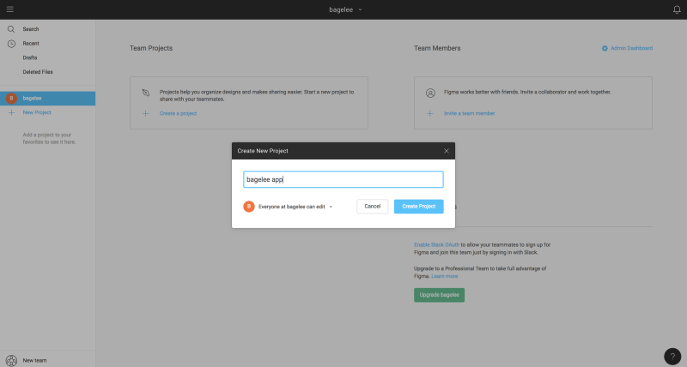Click the plus icon beside Create a project
This screenshot has width=687, height=367.
(146, 114)
